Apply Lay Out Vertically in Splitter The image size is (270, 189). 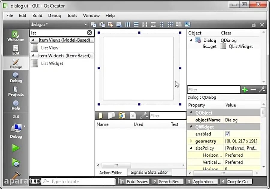pos(153,24)
